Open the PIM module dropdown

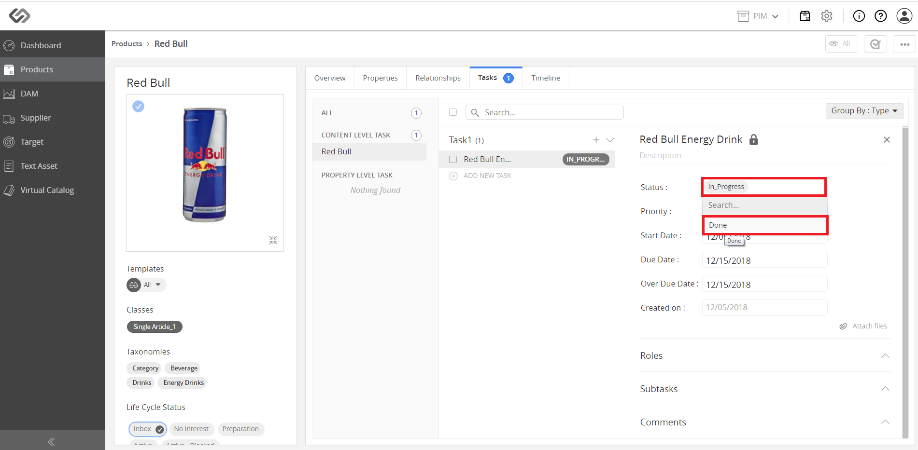759,16
